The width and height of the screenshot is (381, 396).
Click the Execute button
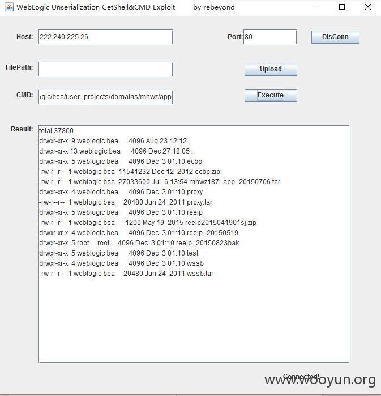(x=271, y=95)
